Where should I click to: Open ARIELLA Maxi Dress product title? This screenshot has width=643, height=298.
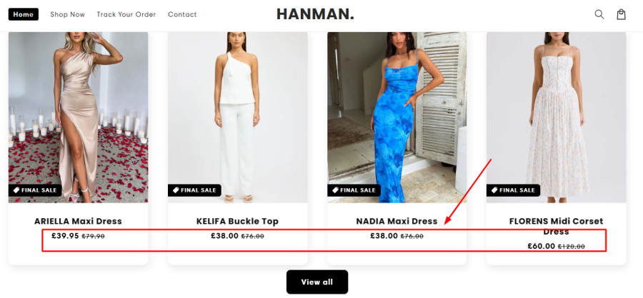pos(79,221)
